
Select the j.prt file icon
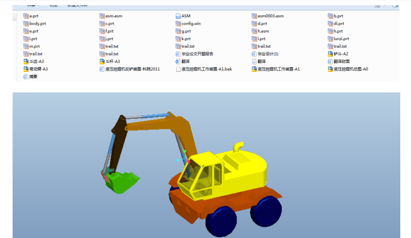pos(102,39)
